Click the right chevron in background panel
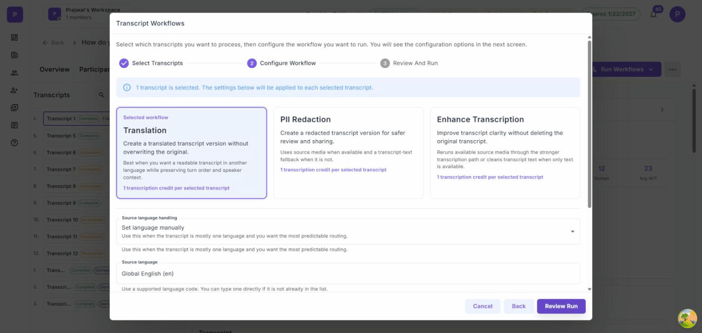The width and height of the screenshot is (702, 333). point(662,110)
